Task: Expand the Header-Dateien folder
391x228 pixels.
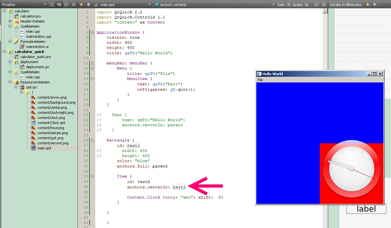Action: click(10, 21)
